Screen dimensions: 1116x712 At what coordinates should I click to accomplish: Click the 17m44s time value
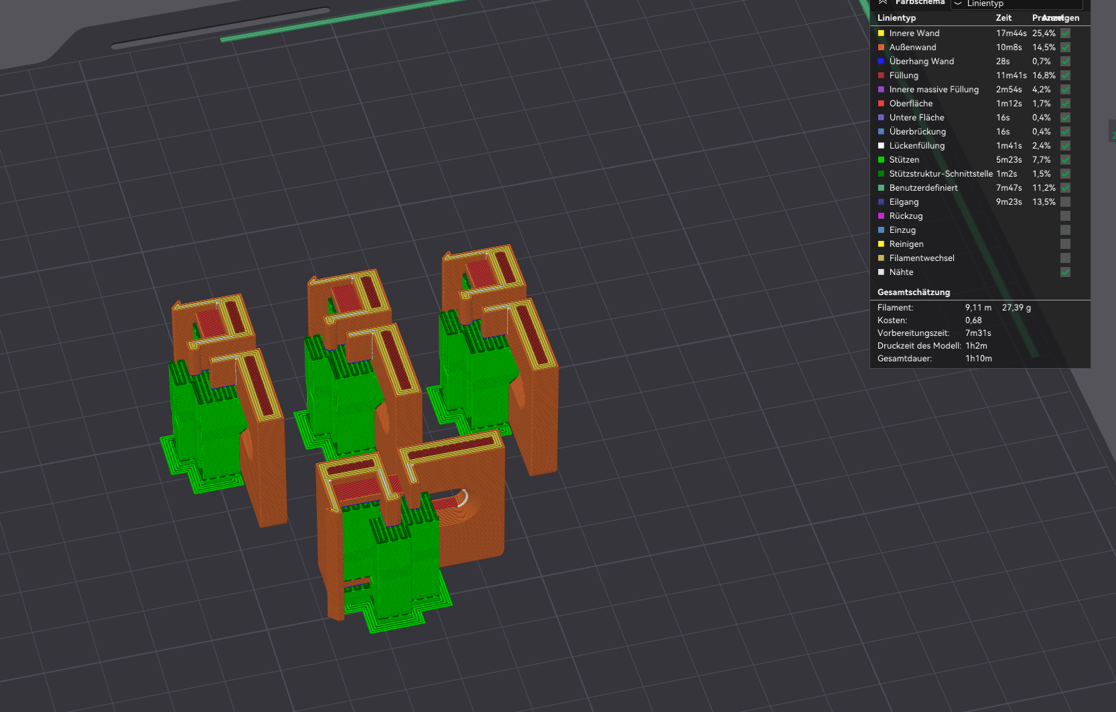pyautogui.click(x=1011, y=33)
